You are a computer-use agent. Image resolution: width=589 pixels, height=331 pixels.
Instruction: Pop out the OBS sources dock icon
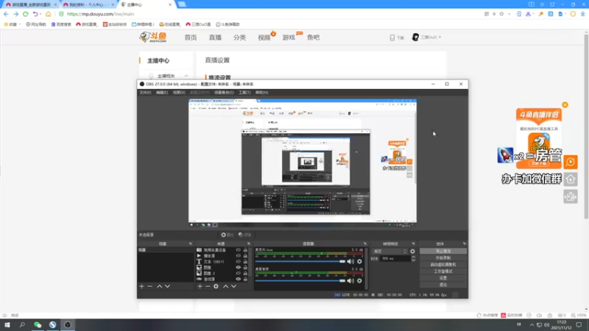(249, 243)
